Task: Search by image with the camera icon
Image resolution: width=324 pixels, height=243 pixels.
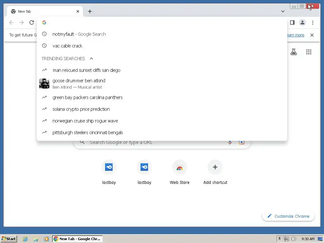Action: [241, 142]
